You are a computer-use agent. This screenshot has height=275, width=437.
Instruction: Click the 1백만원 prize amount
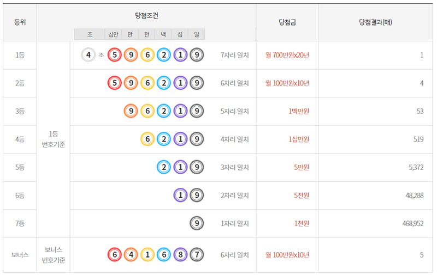tap(299, 111)
